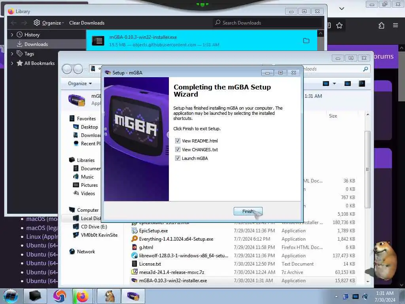
Task: Open the view options dropdown arrow
Action: (x=335, y=84)
